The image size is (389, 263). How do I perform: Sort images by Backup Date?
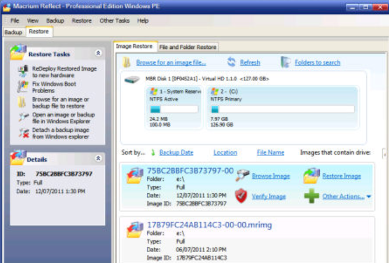[176, 152]
